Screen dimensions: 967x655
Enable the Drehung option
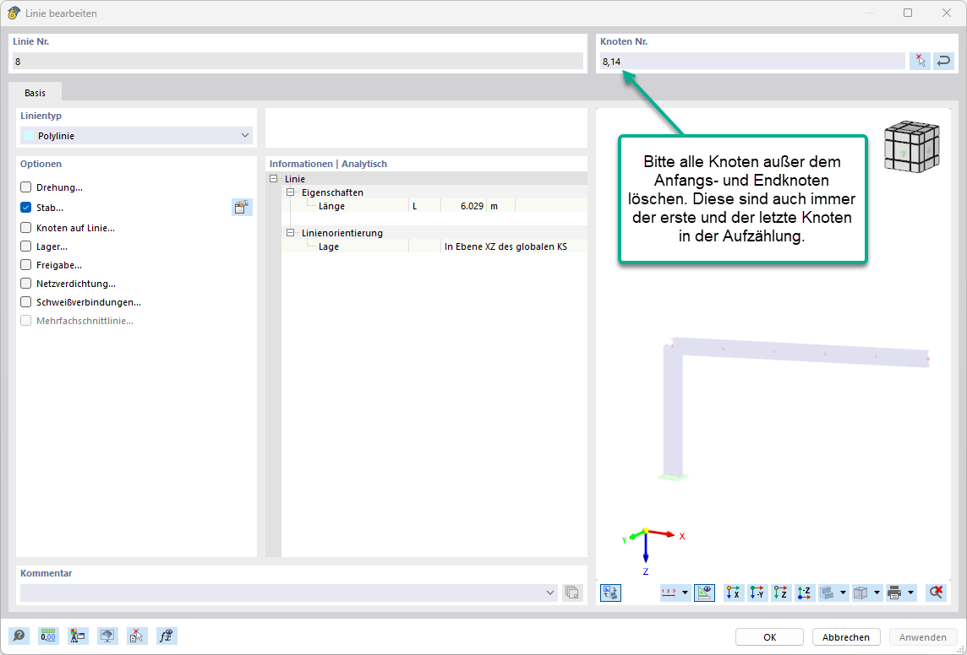click(x=25, y=187)
